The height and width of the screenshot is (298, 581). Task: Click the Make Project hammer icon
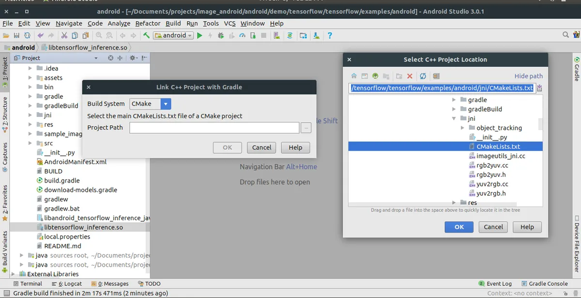(x=146, y=35)
